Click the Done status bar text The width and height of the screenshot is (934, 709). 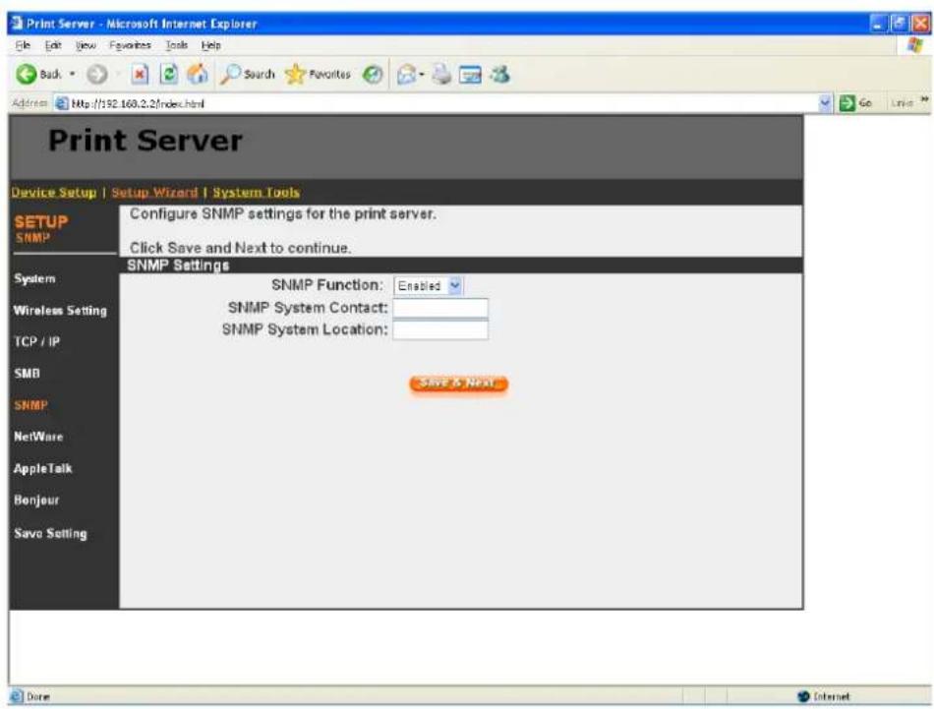(38, 696)
